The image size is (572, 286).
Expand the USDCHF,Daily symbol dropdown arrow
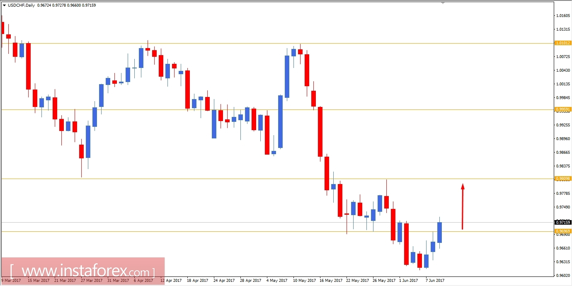click(x=4, y=6)
